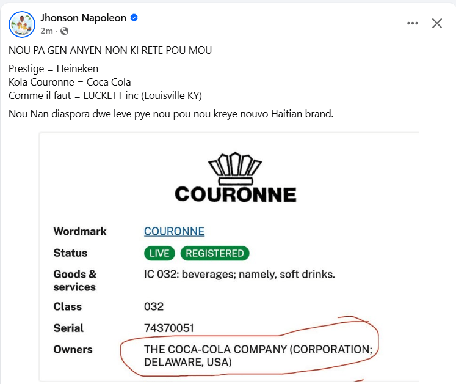Click the bold COURONNE logo text

[235, 194]
